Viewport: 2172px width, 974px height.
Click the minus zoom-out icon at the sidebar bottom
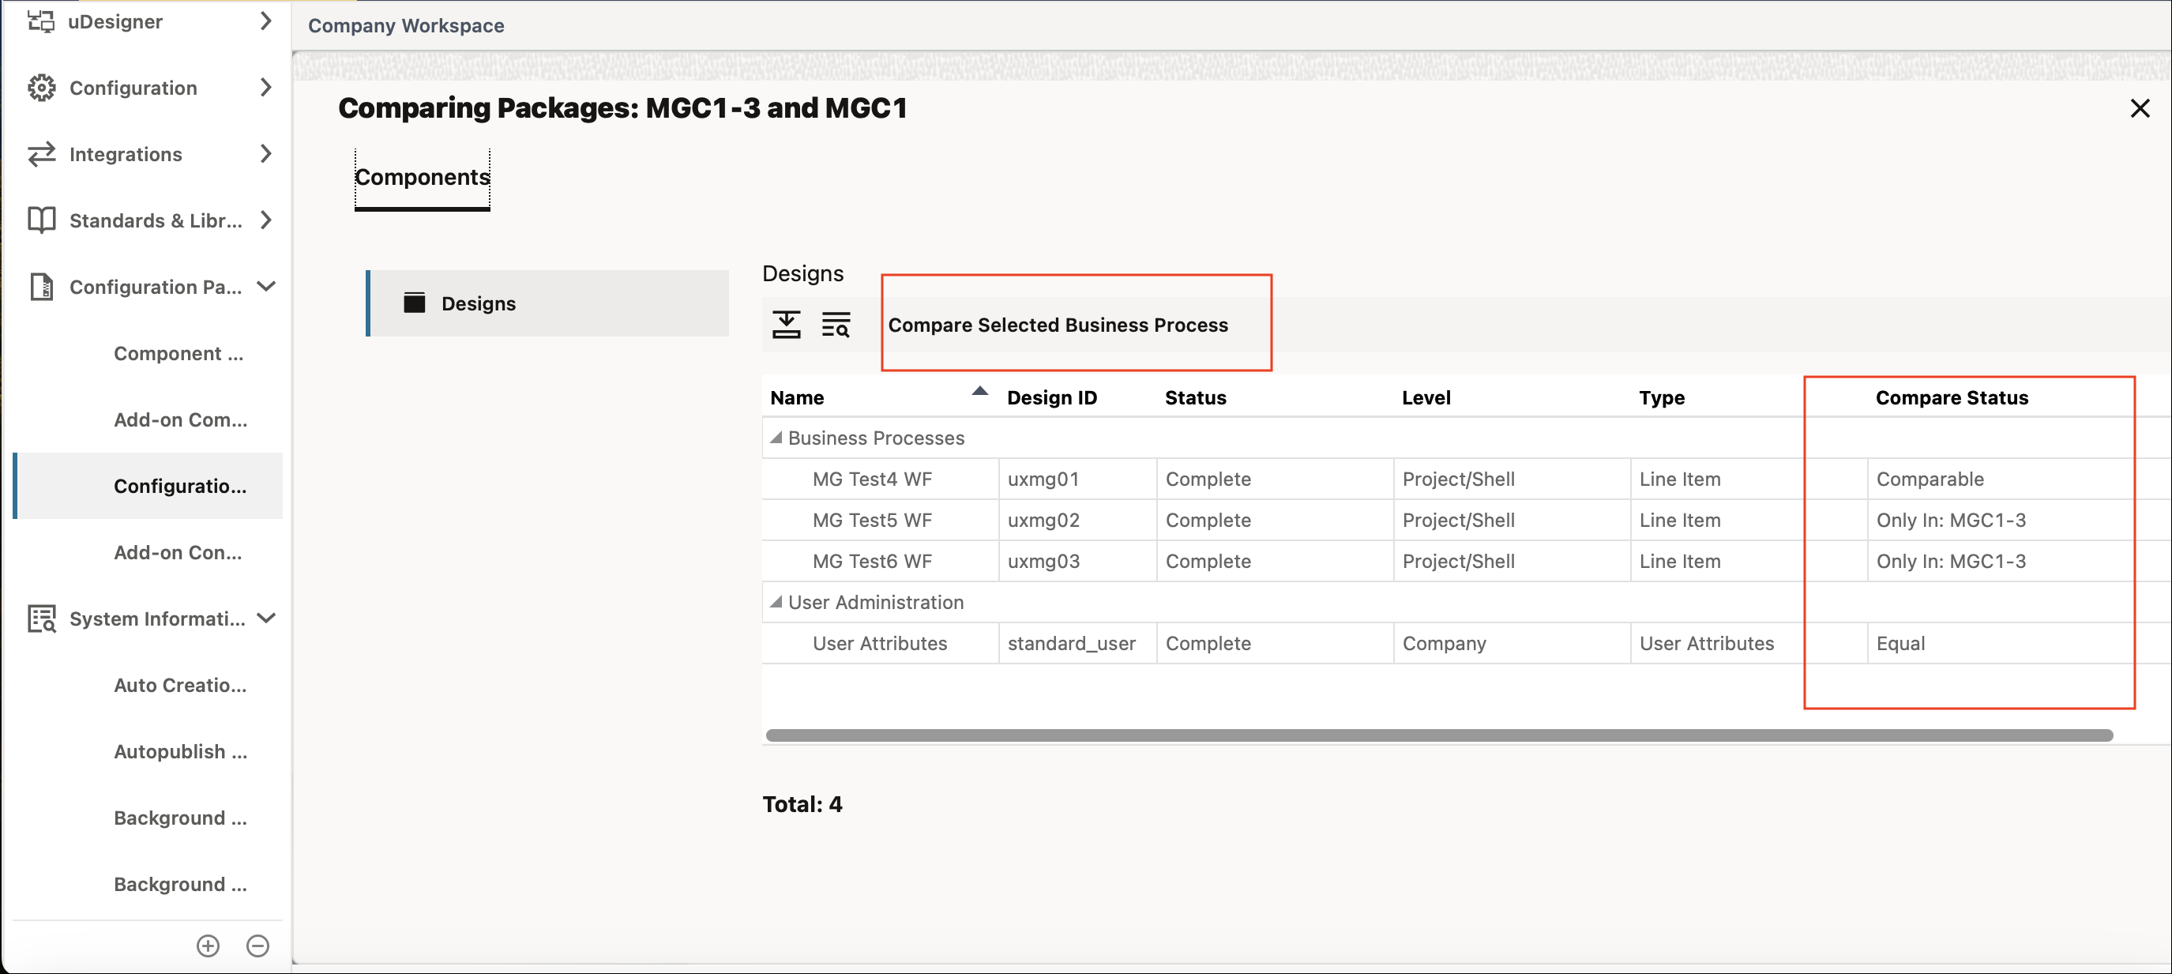(x=258, y=946)
